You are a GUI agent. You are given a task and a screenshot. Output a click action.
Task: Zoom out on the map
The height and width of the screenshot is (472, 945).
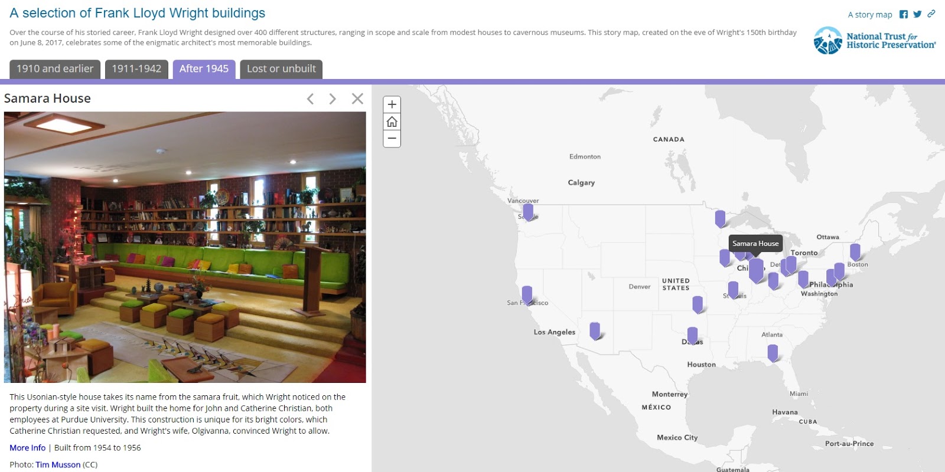(392, 139)
